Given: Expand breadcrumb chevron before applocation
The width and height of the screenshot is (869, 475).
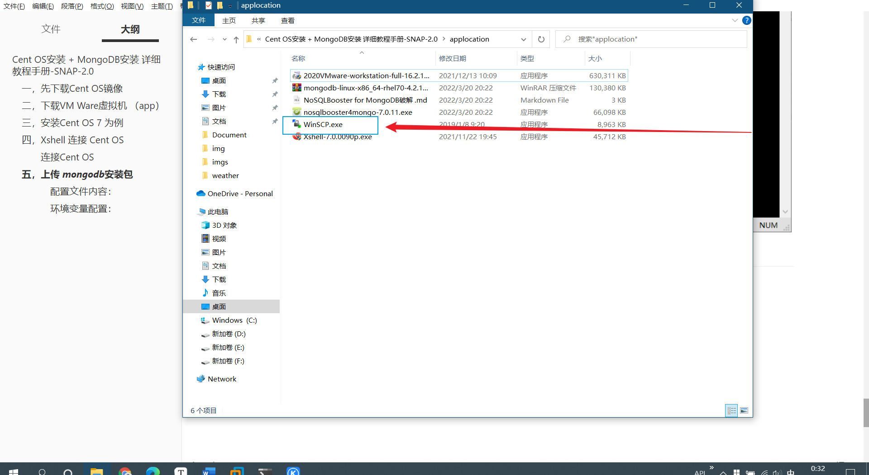Looking at the screenshot, I should pyautogui.click(x=444, y=39).
